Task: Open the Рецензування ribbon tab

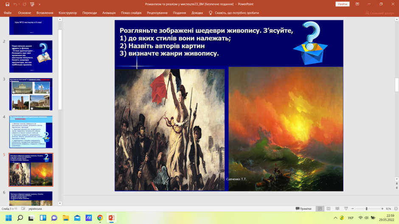Action: [x=157, y=13]
